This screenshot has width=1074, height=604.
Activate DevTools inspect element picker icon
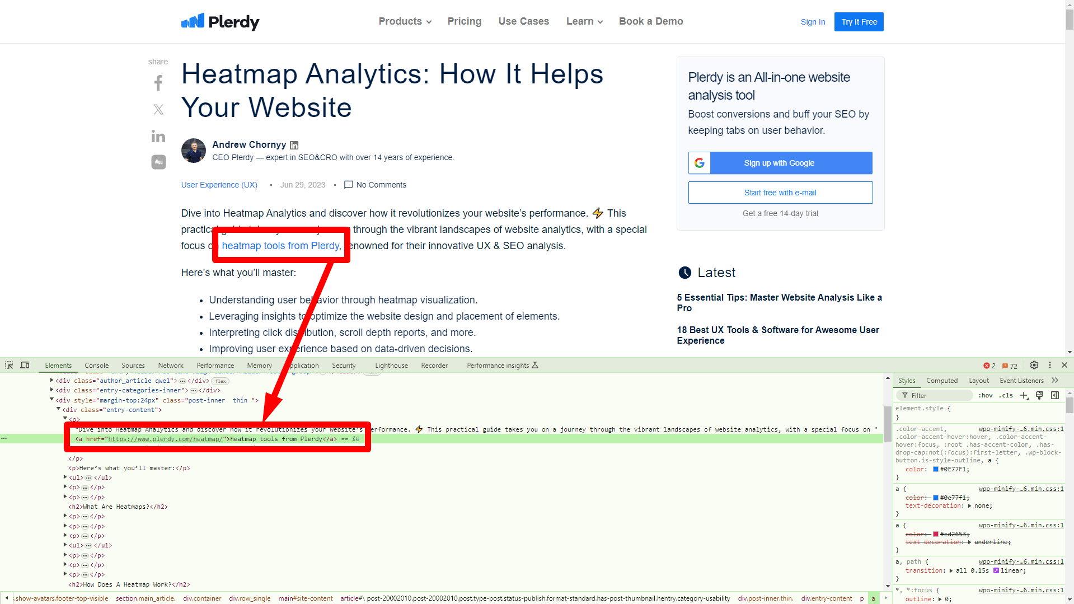tap(9, 365)
